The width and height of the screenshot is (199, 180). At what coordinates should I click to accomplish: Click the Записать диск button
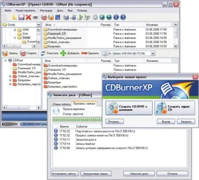139,173
